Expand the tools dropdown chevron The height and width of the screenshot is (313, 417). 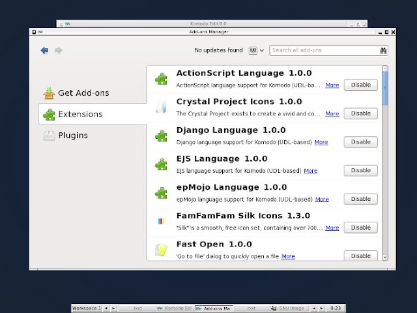point(262,50)
